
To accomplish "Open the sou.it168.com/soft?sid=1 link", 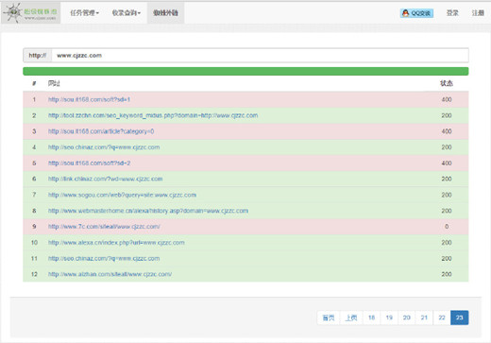I will click(89, 99).
